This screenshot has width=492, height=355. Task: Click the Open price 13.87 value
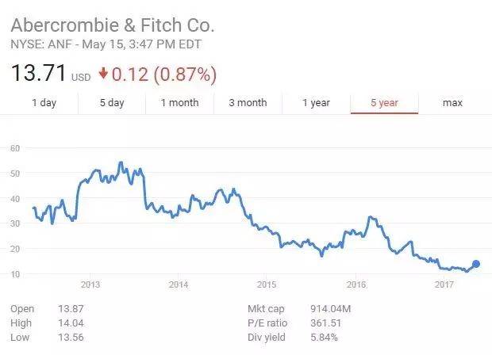71,308
